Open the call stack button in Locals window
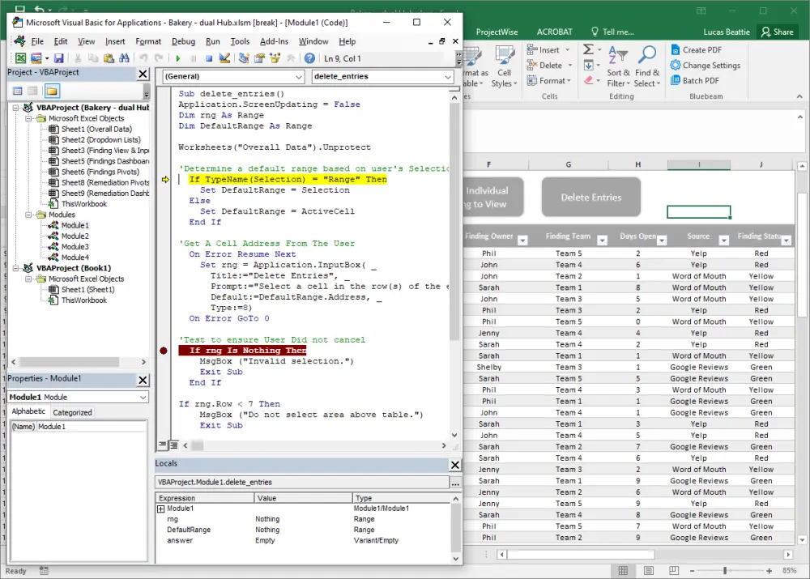Screen dimensions: 810x579 click(455, 483)
